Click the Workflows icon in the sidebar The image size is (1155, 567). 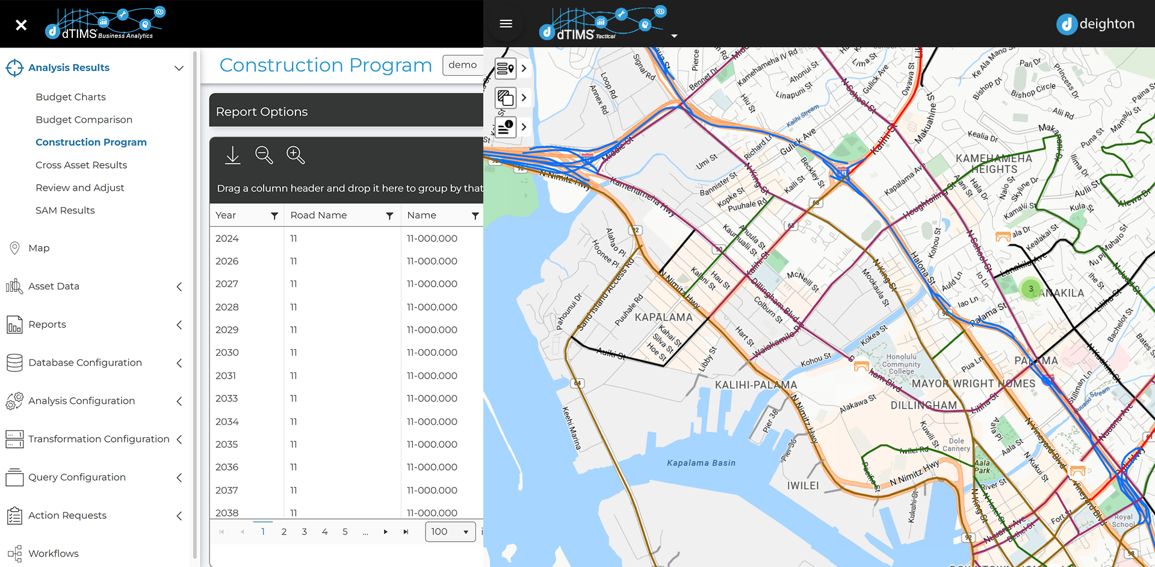15,553
